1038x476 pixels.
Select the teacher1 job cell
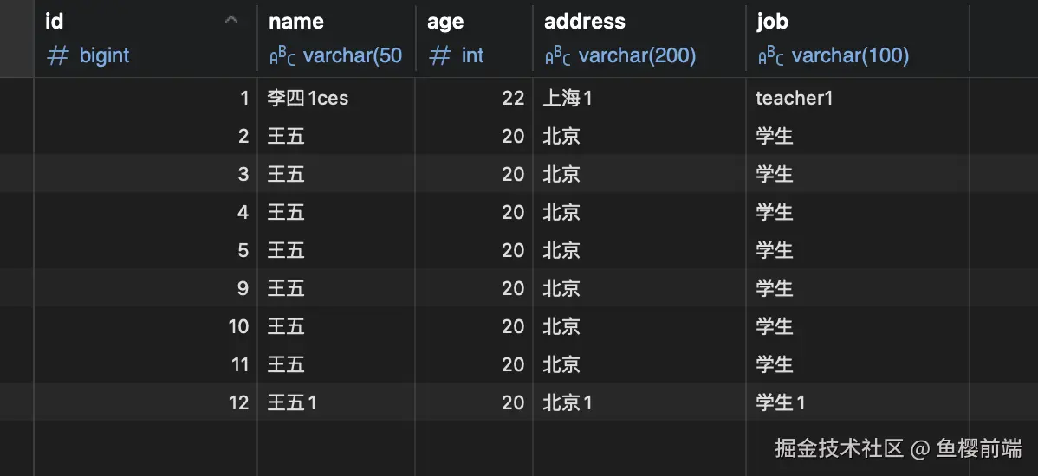(x=794, y=99)
